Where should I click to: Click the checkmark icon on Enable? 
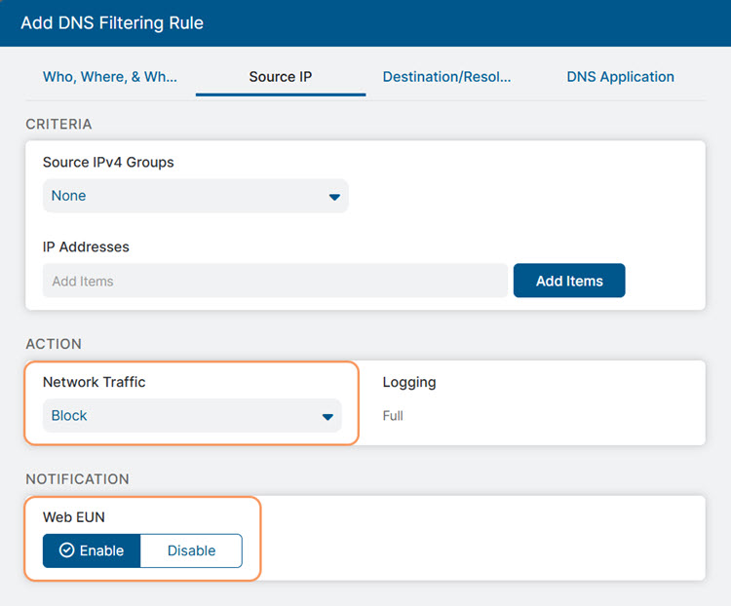tap(66, 550)
